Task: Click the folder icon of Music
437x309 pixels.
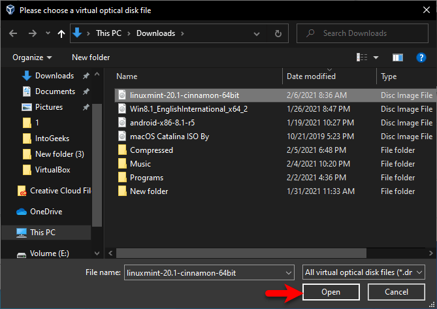Action: (x=122, y=163)
